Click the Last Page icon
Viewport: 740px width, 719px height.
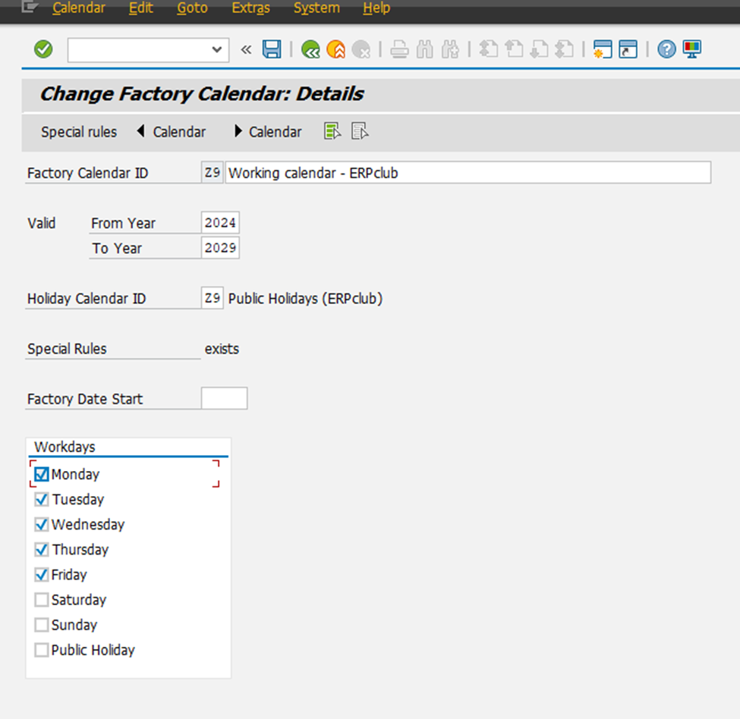point(565,49)
